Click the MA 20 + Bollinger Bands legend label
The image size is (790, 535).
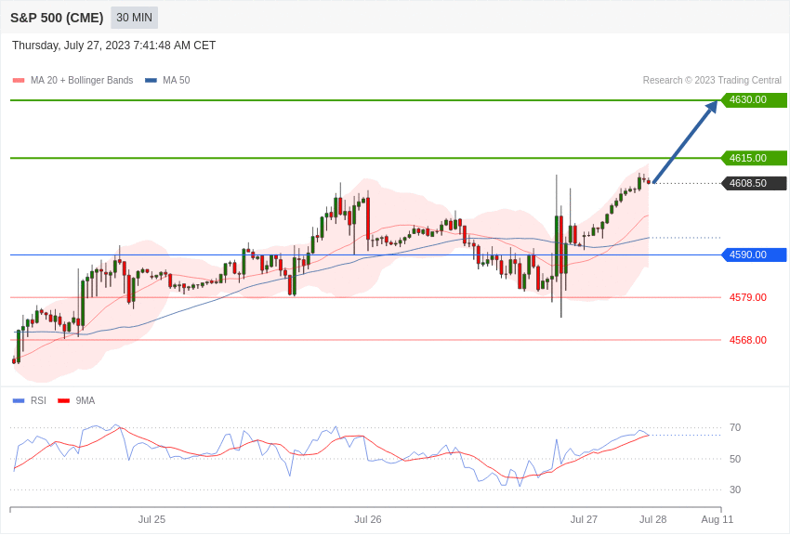click(82, 81)
